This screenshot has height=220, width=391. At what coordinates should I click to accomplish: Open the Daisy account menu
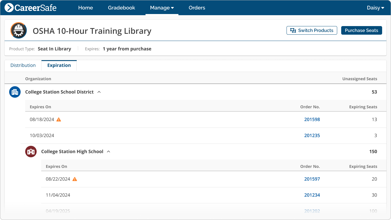coord(375,8)
